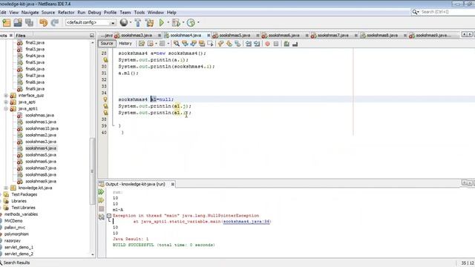475x267 pixels.
Task: Click the Find Next Occurrence icon
Action: 193,44
